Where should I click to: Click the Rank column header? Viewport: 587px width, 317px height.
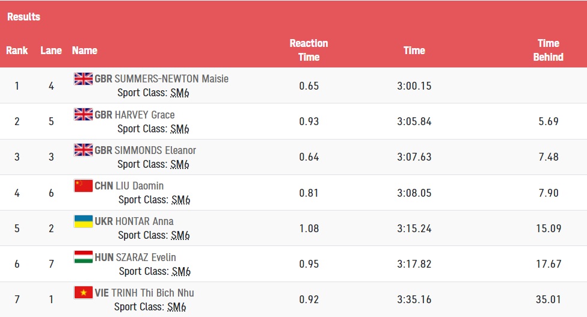tap(17, 51)
